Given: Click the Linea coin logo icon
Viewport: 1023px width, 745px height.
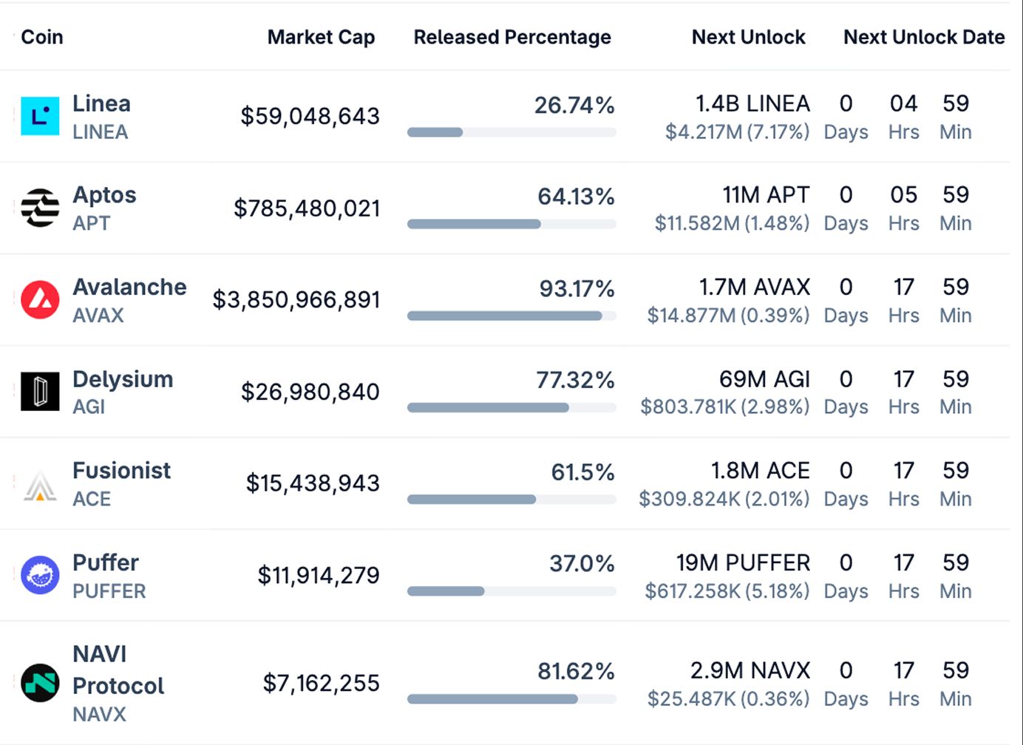Looking at the screenshot, I should click(40, 117).
